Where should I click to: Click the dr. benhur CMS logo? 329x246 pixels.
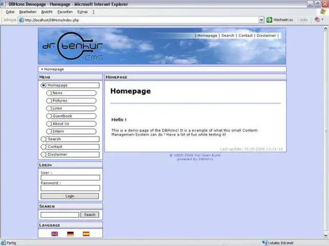72,46
